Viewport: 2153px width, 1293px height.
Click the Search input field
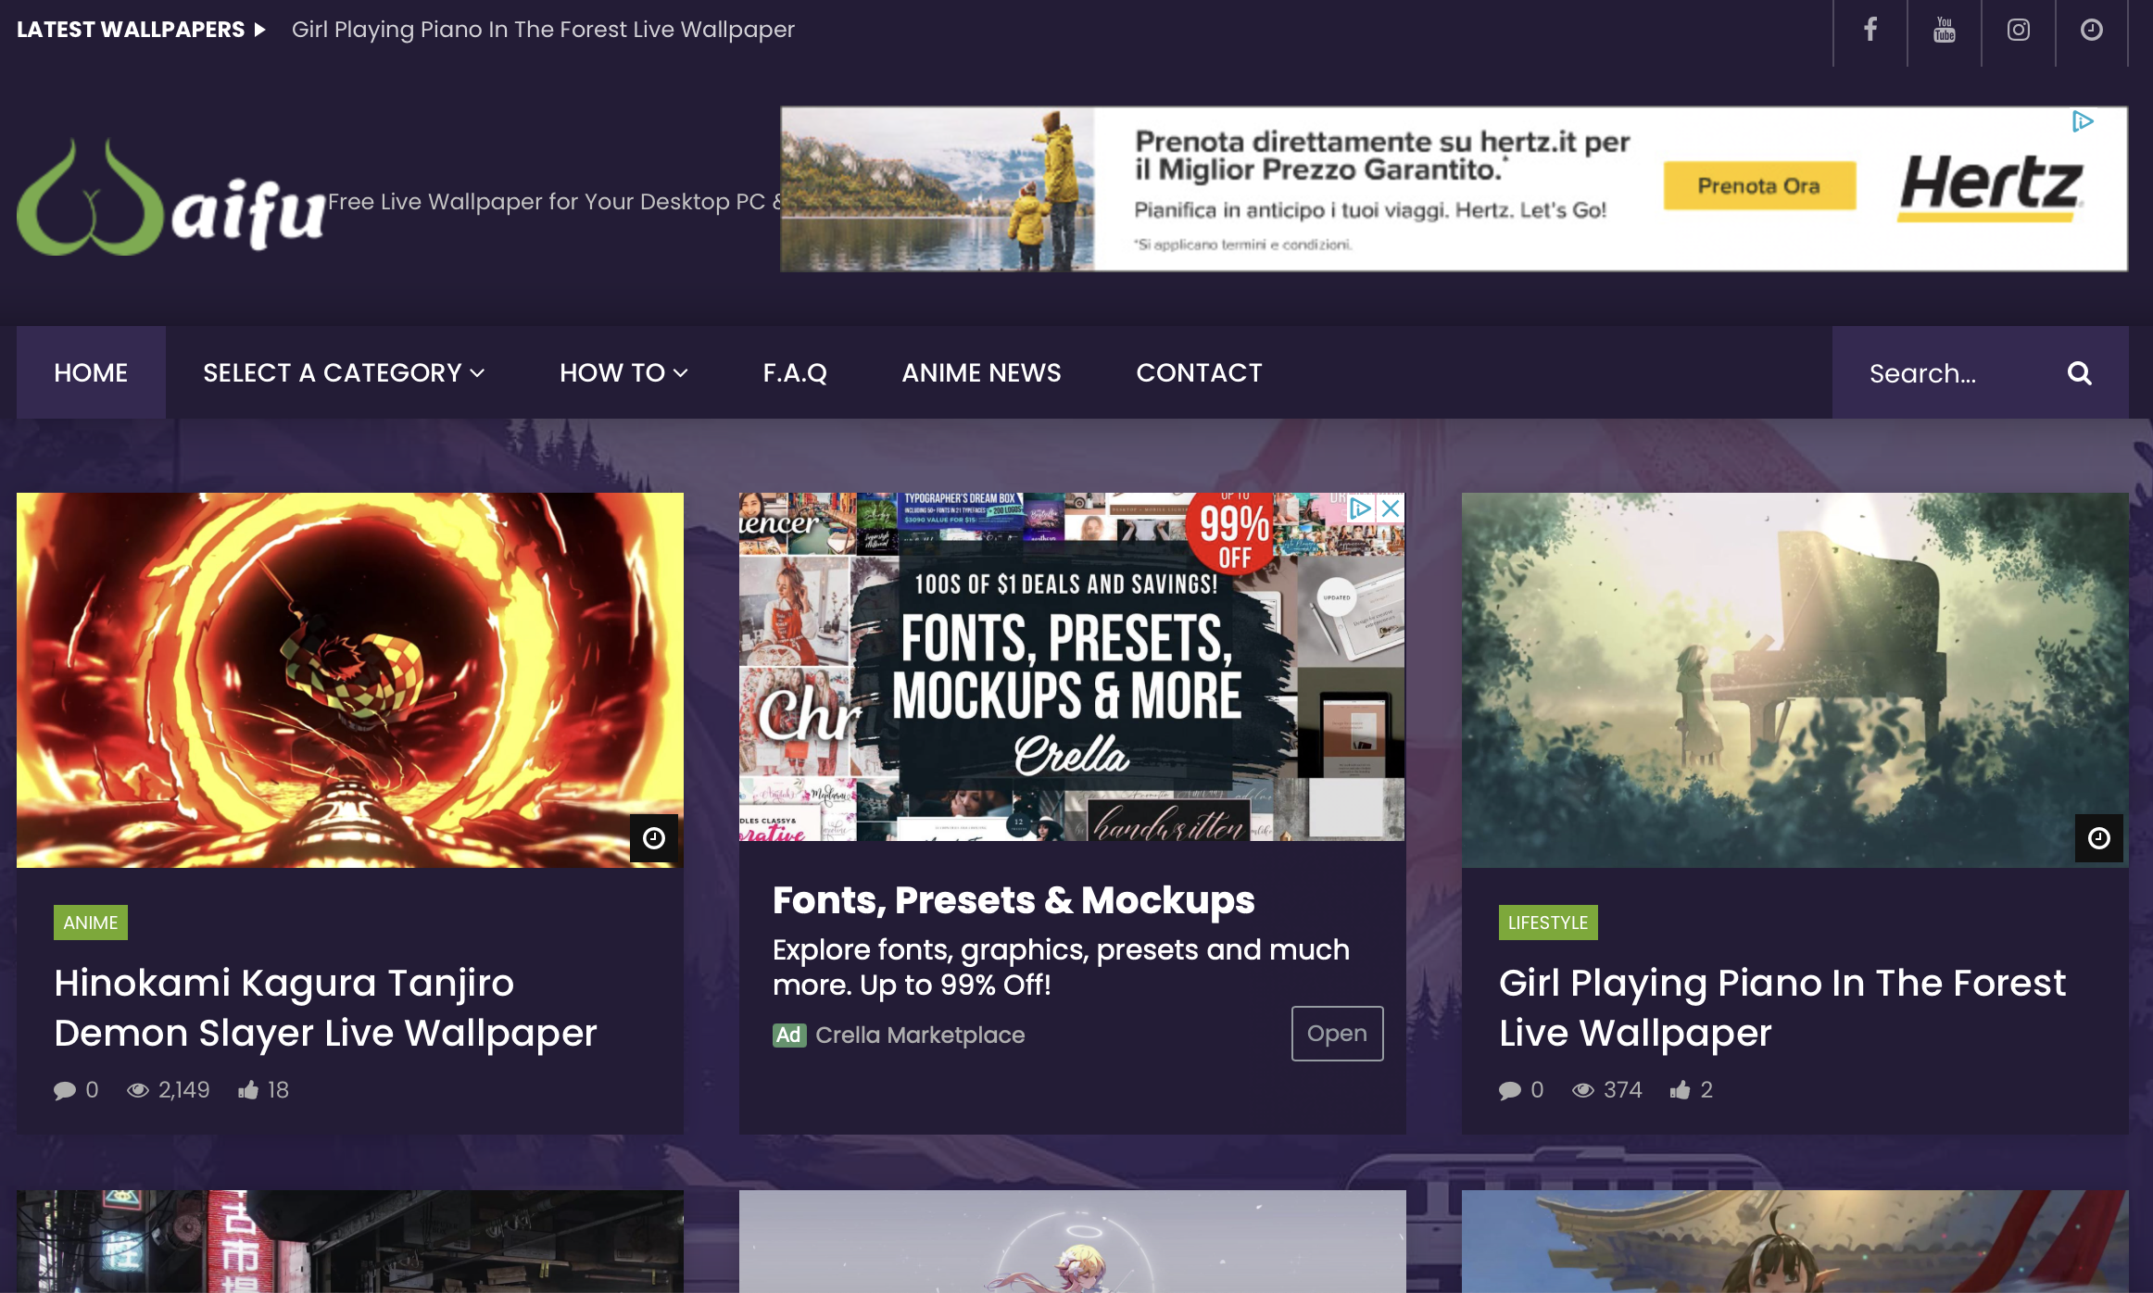[x=1955, y=373]
